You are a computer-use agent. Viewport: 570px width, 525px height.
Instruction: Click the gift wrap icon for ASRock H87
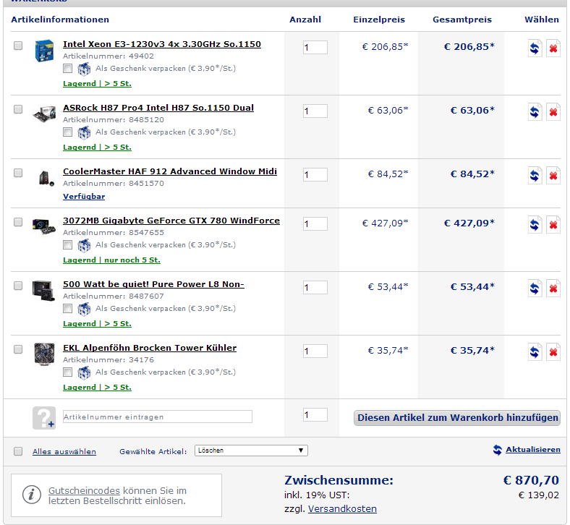pyautogui.click(x=84, y=132)
